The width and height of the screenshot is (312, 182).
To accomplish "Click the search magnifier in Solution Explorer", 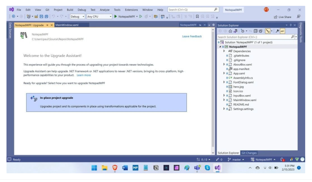I will pos(293,37).
